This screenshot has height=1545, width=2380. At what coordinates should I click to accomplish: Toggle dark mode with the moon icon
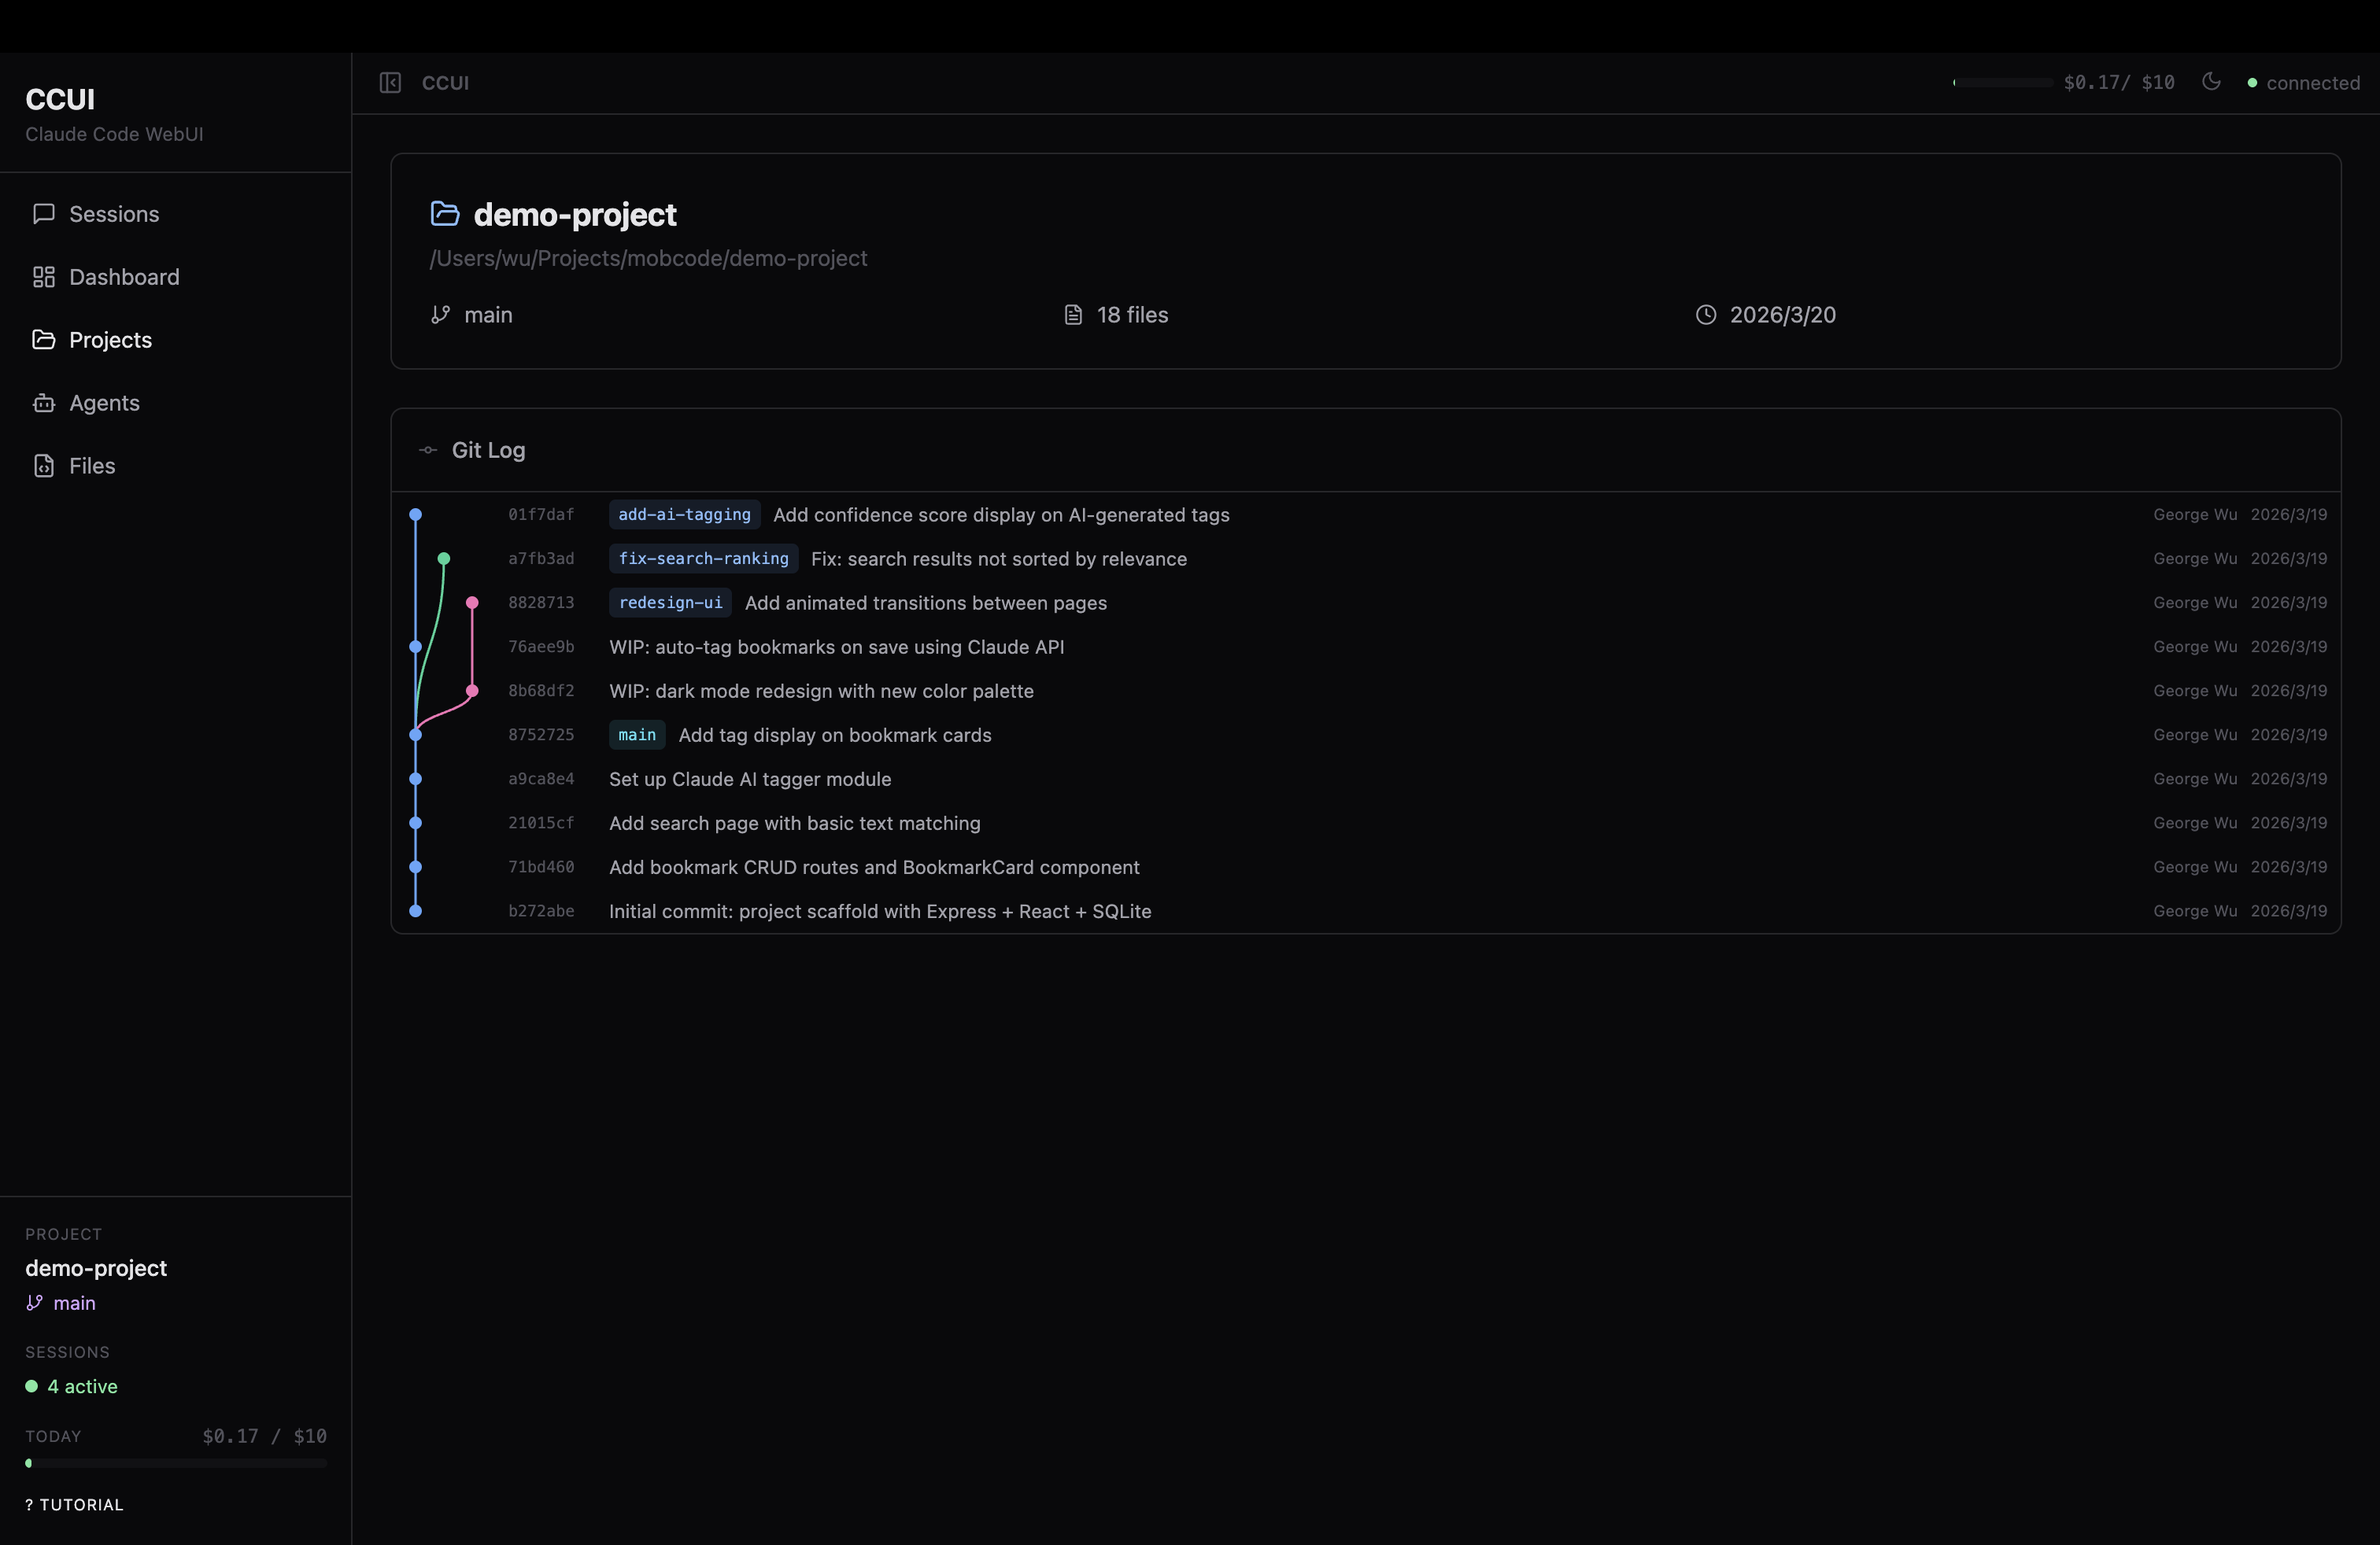click(2211, 83)
